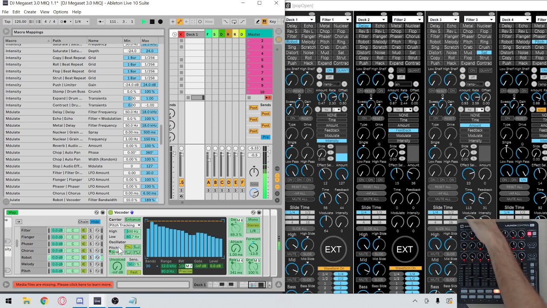Click the Vocoder hot-swap preset icon

[x=253, y=213]
